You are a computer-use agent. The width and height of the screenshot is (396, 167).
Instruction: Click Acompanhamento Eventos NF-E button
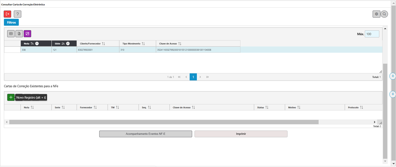[x=145, y=134]
